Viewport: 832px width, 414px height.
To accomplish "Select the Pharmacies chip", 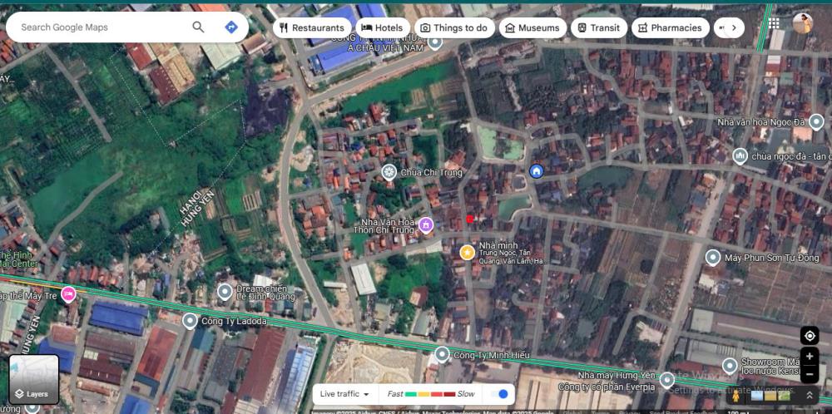I will click(x=670, y=27).
